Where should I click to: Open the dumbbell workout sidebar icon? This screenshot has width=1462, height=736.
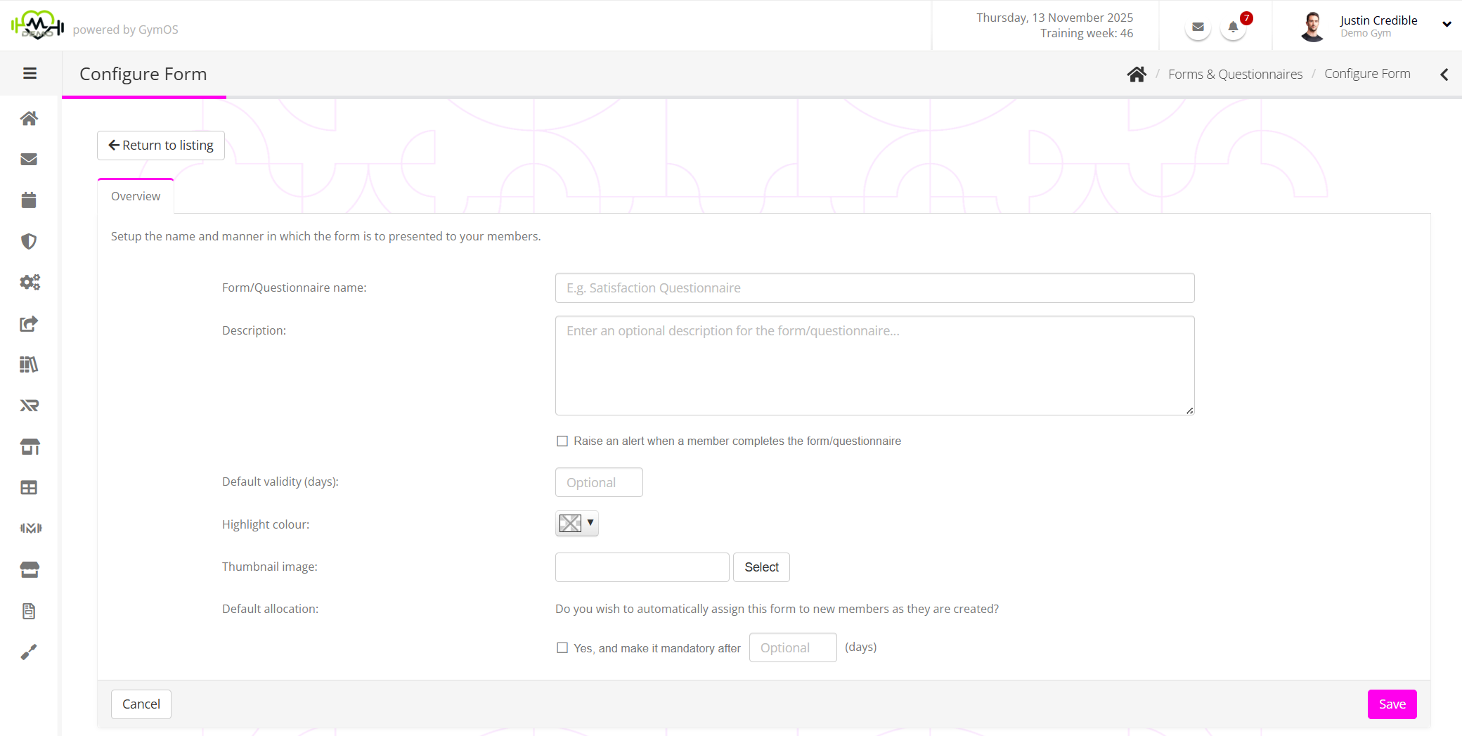click(30, 528)
